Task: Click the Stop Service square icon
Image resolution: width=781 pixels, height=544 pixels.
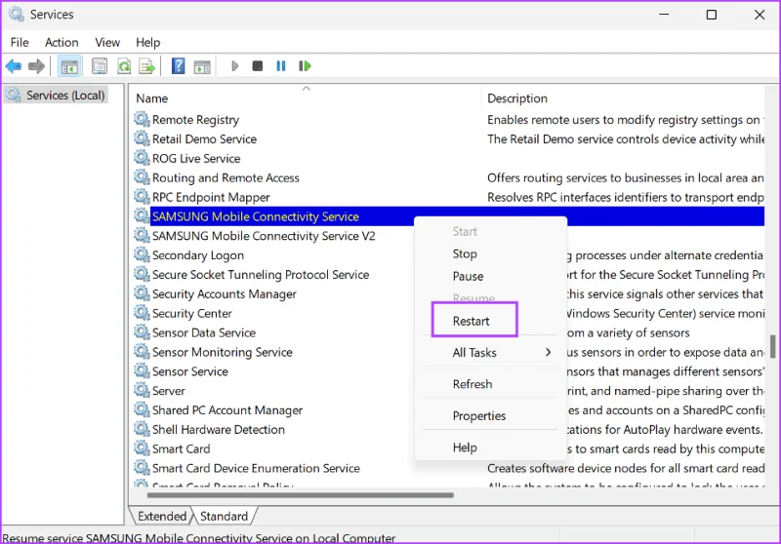Action: [x=258, y=66]
